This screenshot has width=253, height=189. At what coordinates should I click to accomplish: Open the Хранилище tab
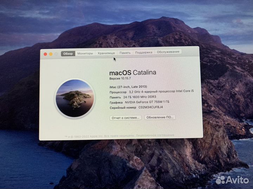(x=106, y=53)
